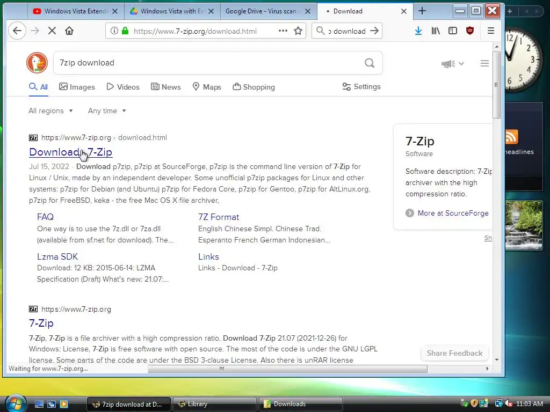Switch to Google Drive Virus scan tab
The width and height of the screenshot is (550, 412).
[x=269, y=11]
